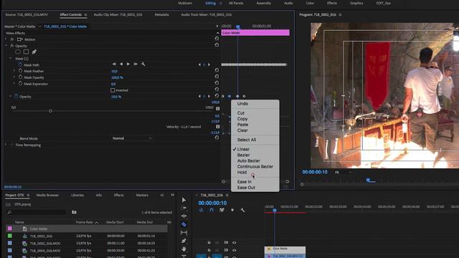Open the Media Browser tab
Screen dimensions: 459x258
tap(47, 195)
